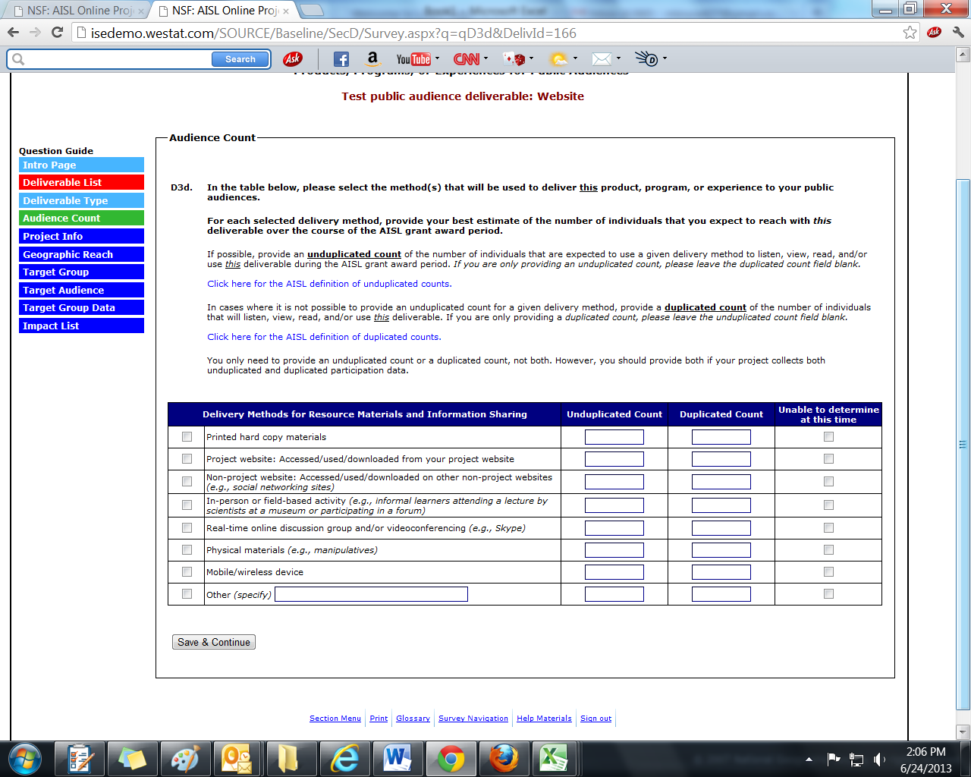Open Amazon from the toolbar icon

[372, 59]
